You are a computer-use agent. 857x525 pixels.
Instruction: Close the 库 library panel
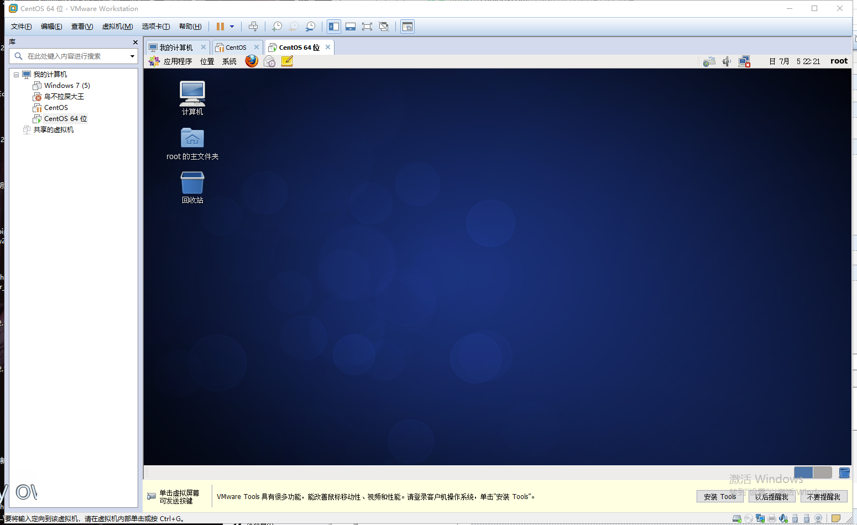click(x=135, y=42)
